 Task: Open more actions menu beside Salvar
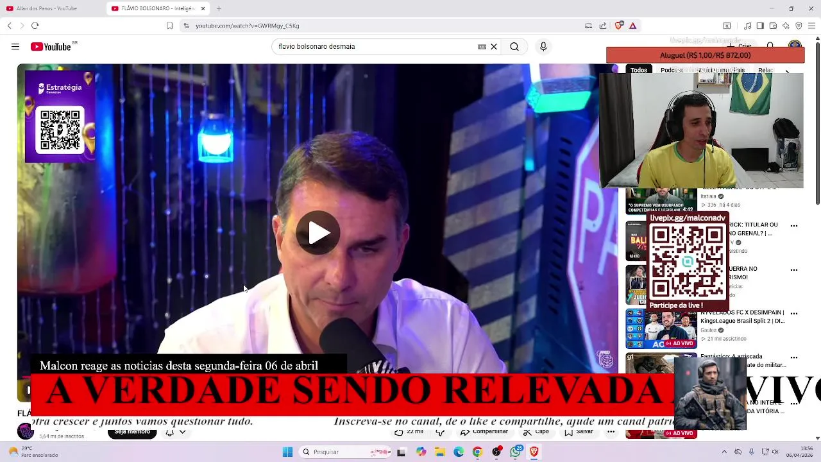pyautogui.click(x=611, y=432)
